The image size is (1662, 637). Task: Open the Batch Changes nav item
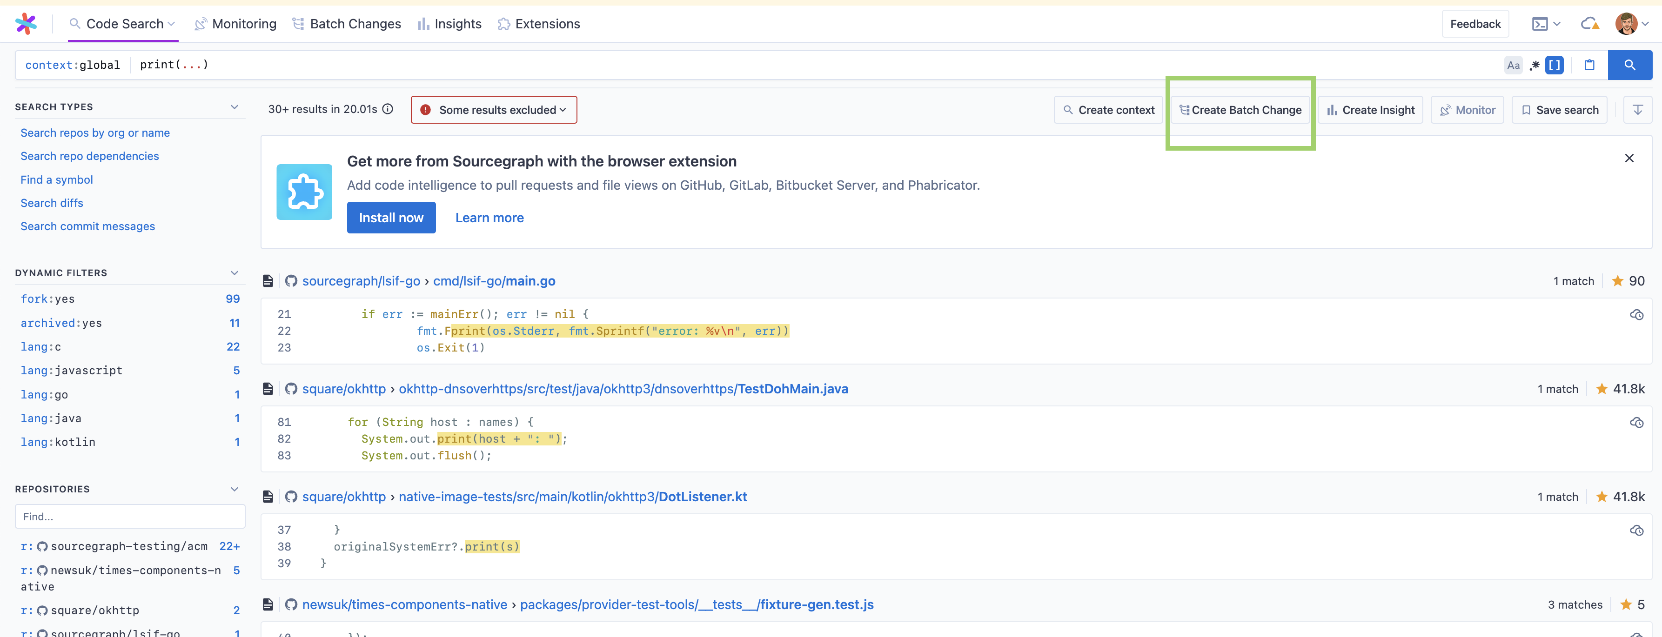point(347,24)
